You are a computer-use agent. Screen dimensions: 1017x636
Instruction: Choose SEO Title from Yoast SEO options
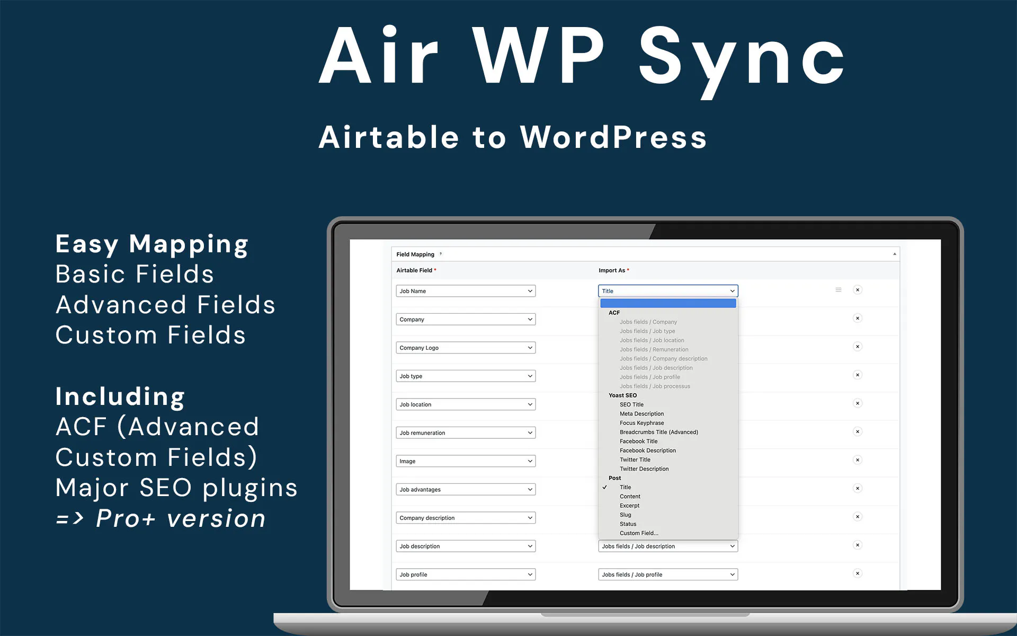631,404
